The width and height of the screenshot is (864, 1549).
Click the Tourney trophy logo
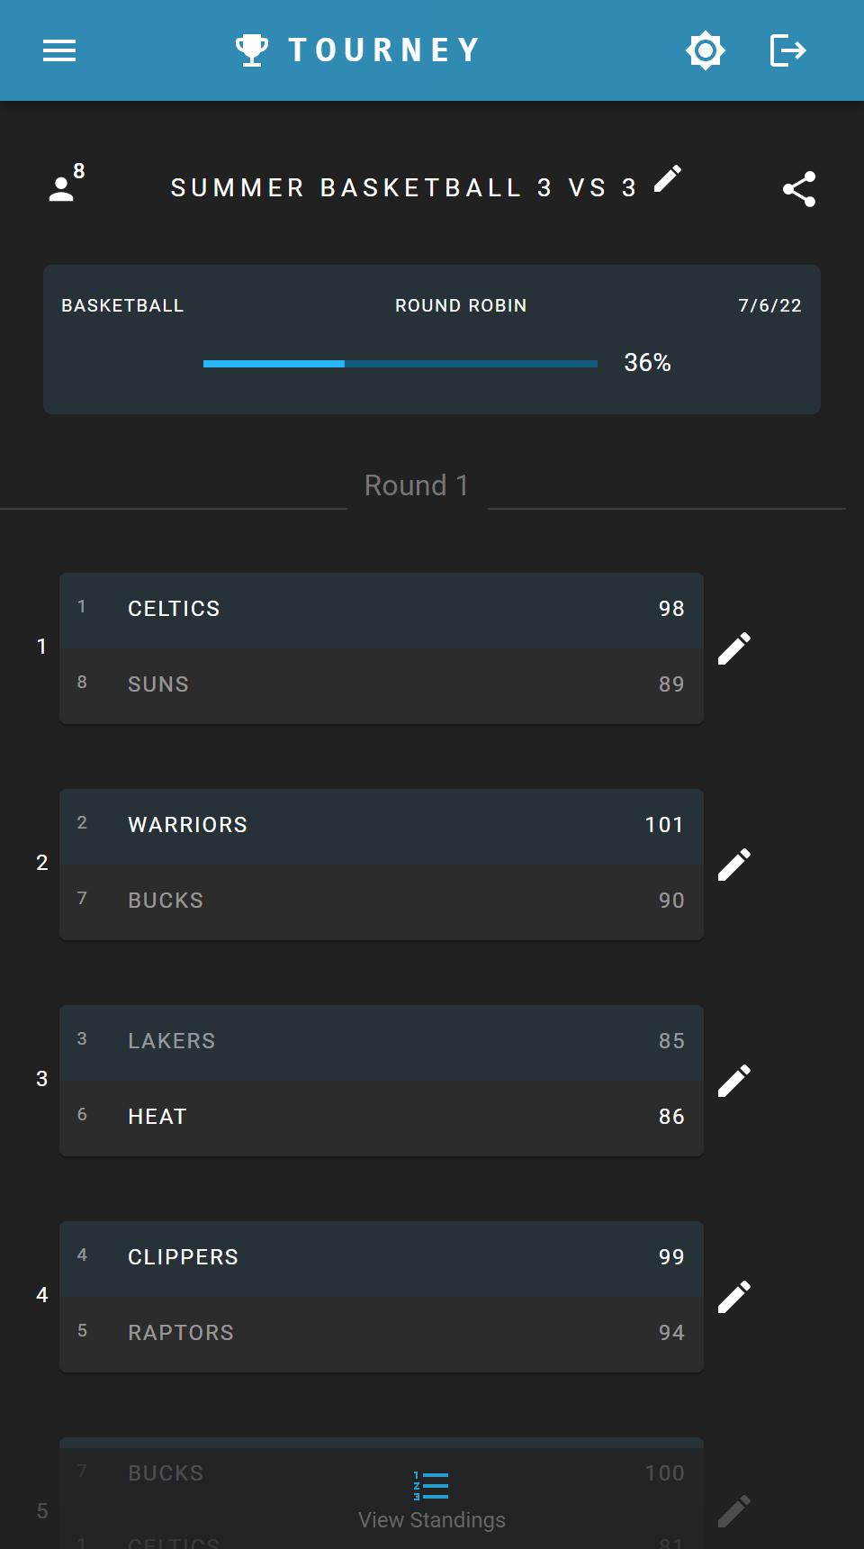pos(252,50)
